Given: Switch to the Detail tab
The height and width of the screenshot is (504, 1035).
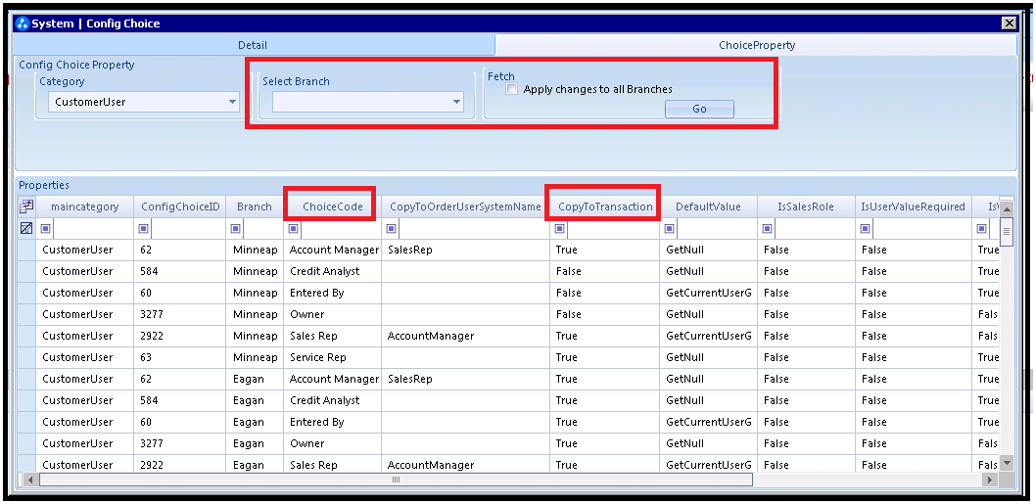Looking at the screenshot, I should tap(253, 45).
